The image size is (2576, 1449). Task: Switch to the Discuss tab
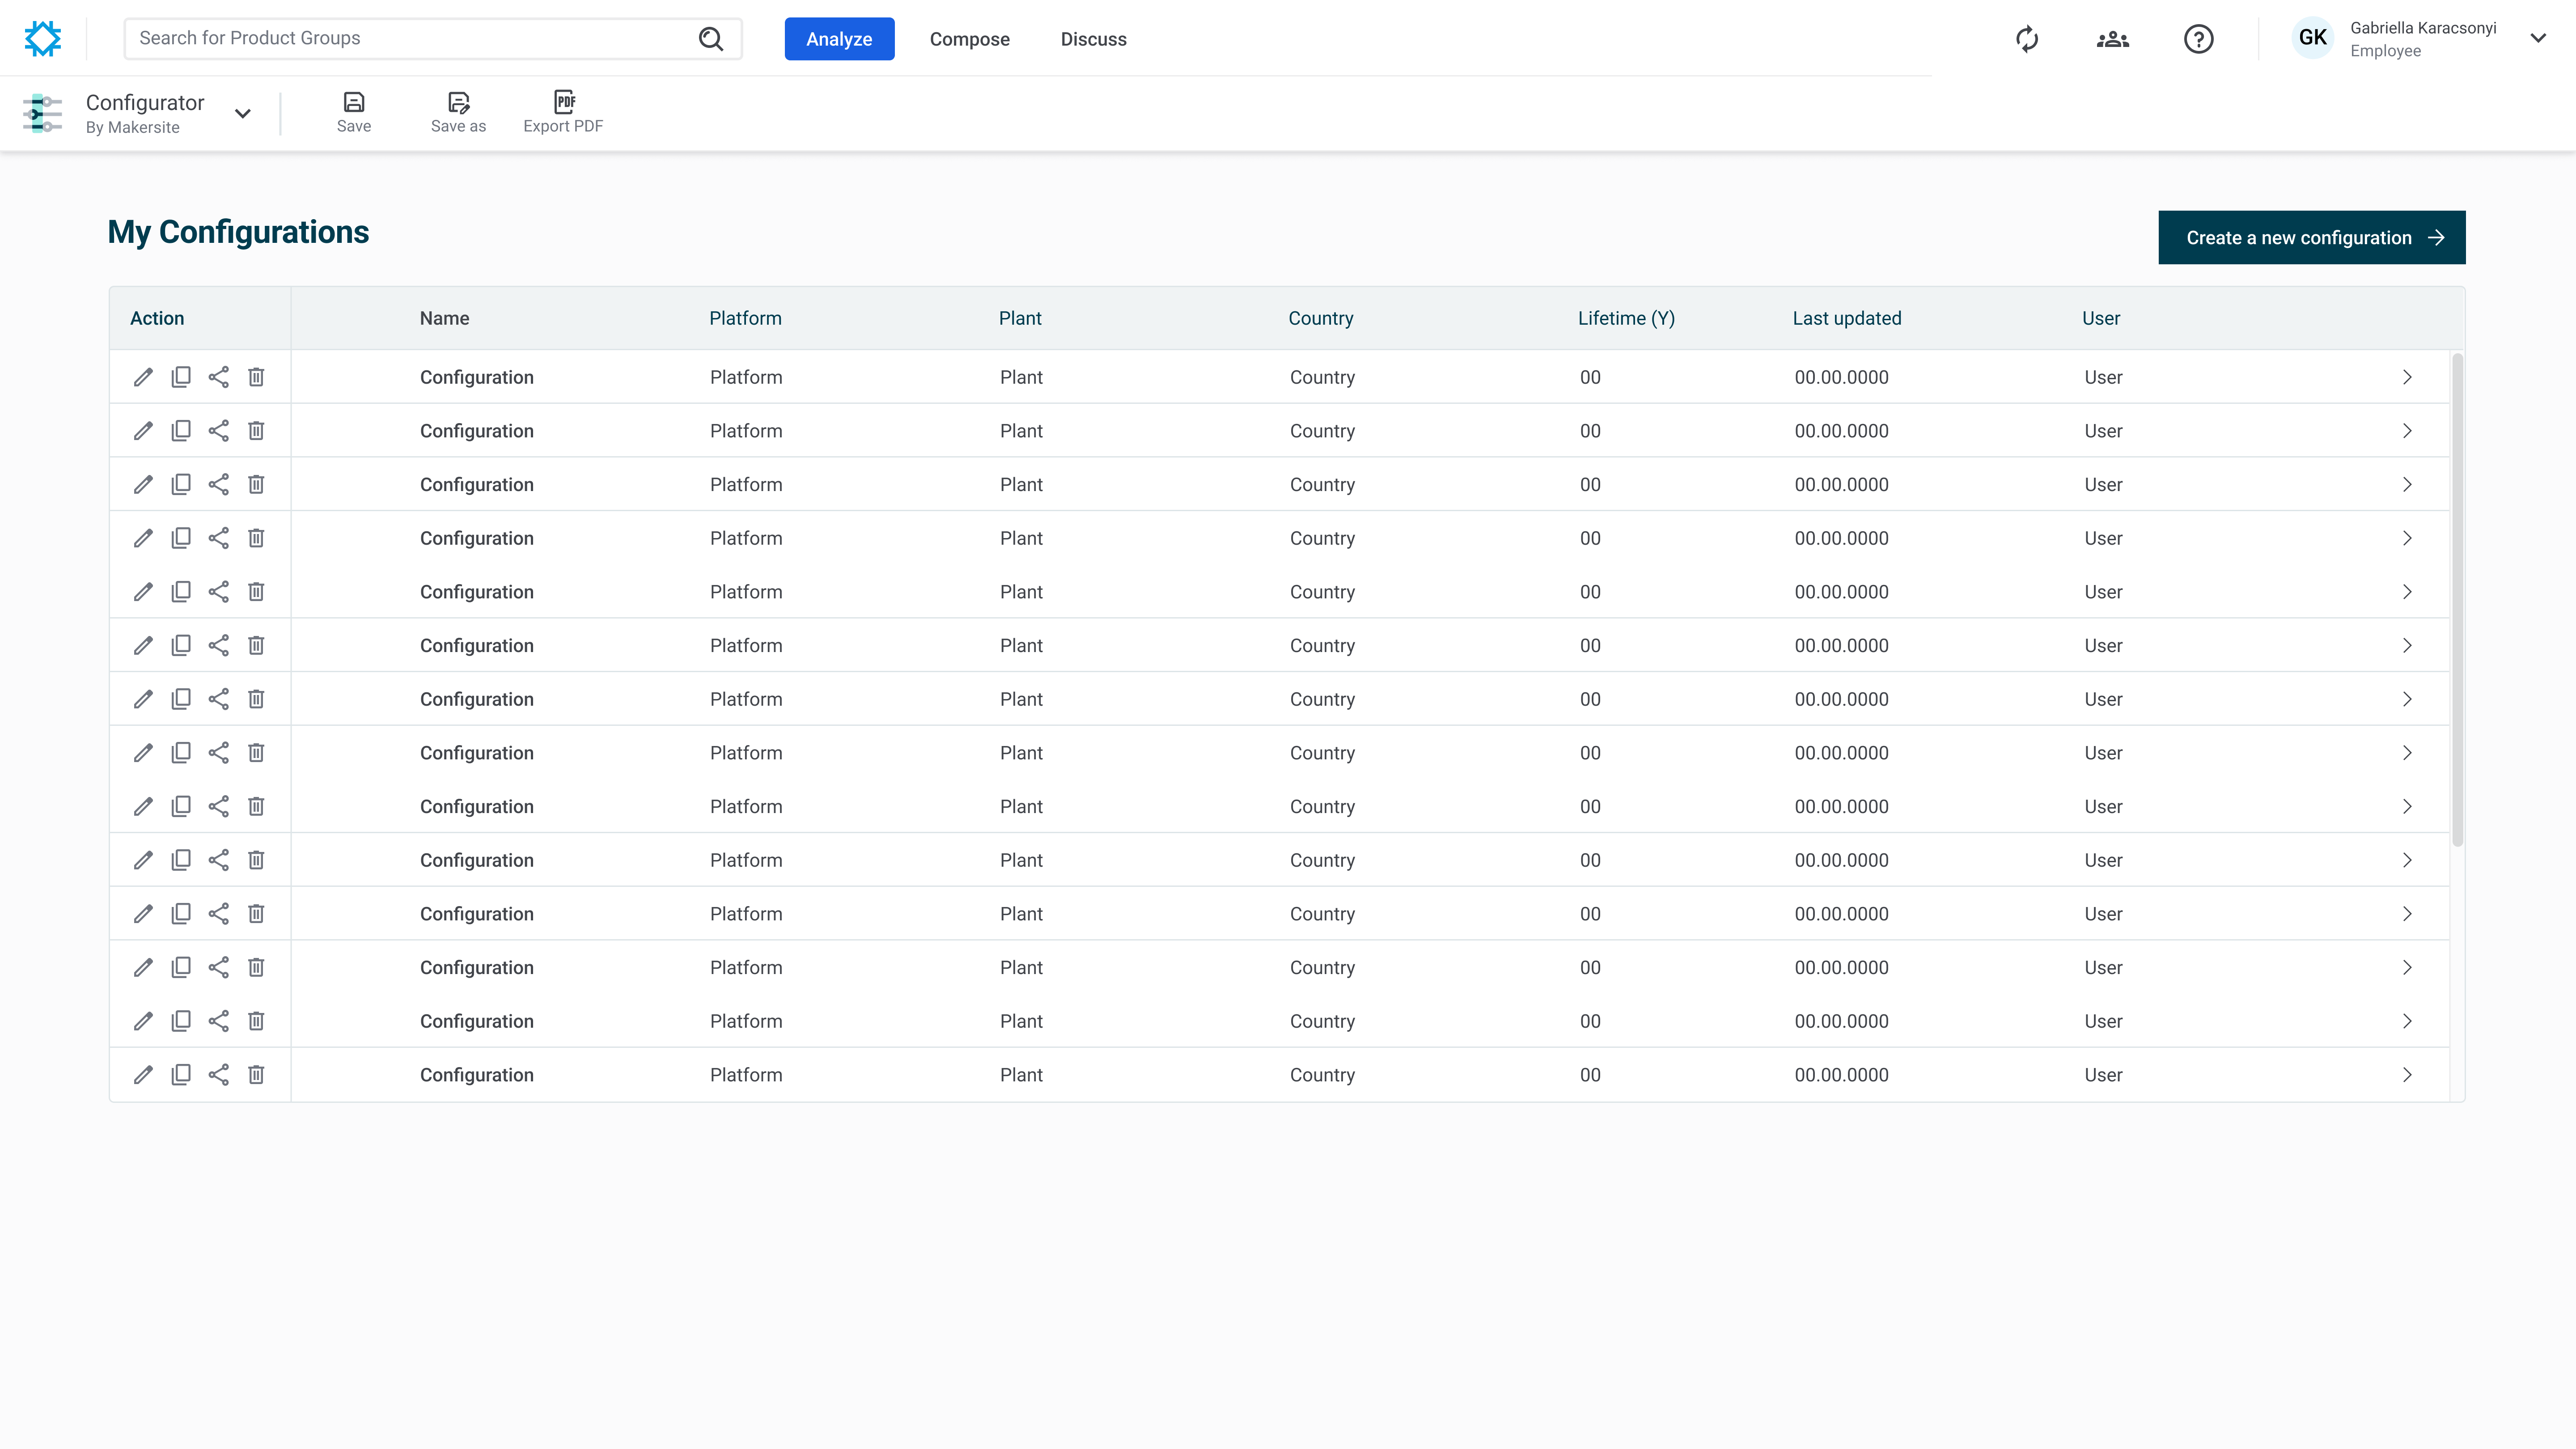[x=1093, y=39]
